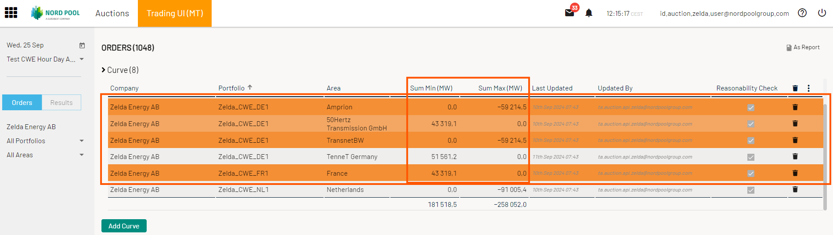This screenshot has height=235, width=833.
Task: Sort by Portfolio ascending arrow
Action: pos(250,87)
